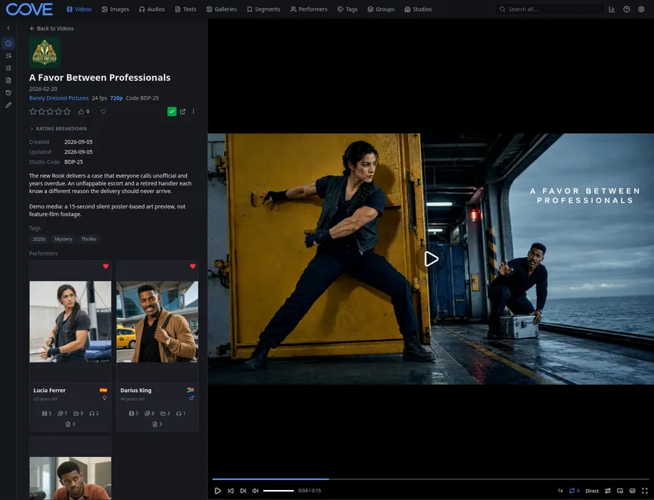Go to the Groups tab
Viewport: 654px width, 500px height.
tap(381, 9)
